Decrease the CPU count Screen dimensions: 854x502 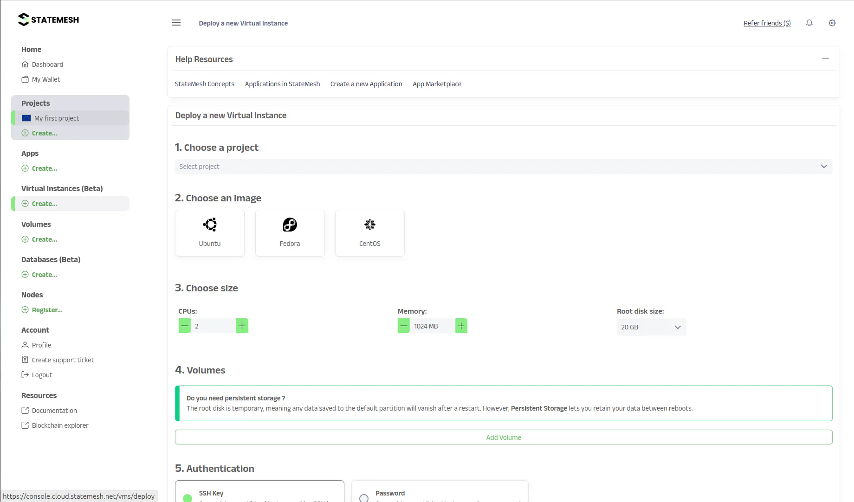coord(185,326)
